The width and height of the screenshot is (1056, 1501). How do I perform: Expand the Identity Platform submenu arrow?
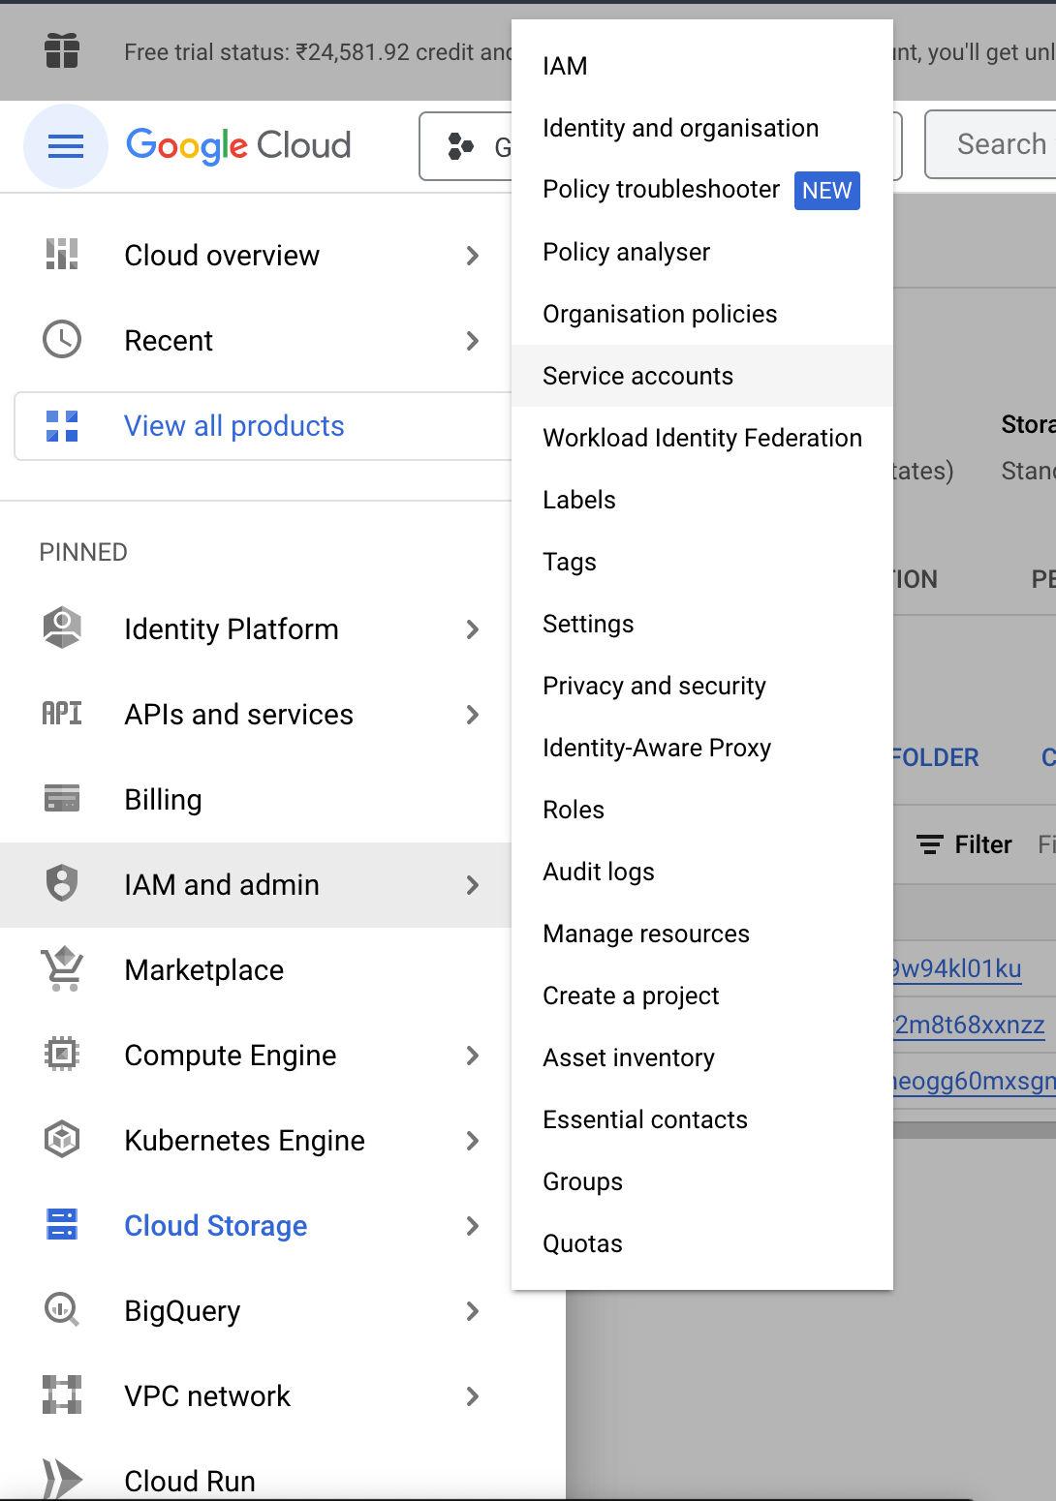(473, 629)
